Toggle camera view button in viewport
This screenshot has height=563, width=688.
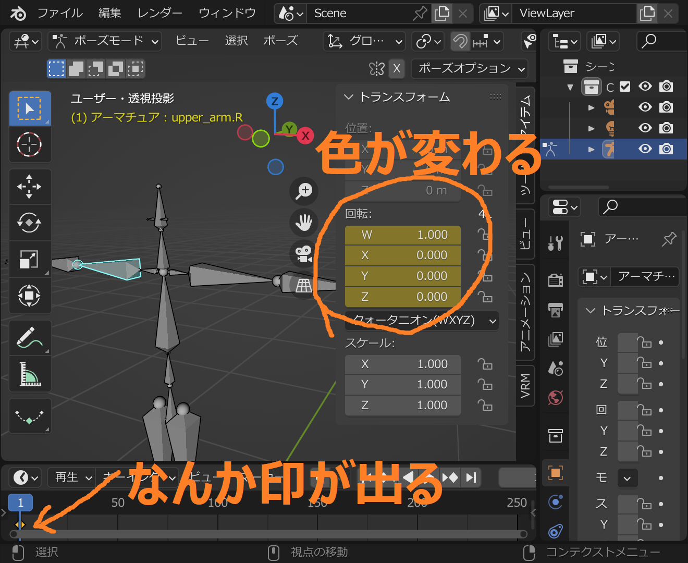304,254
